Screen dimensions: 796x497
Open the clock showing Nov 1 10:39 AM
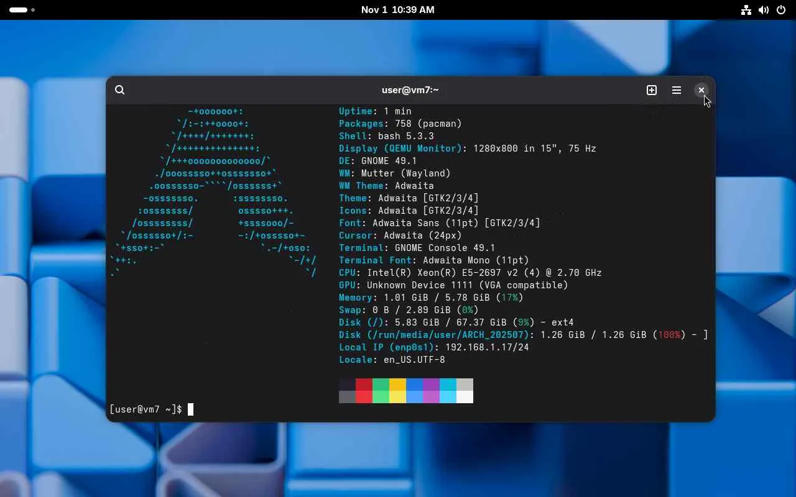click(398, 10)
